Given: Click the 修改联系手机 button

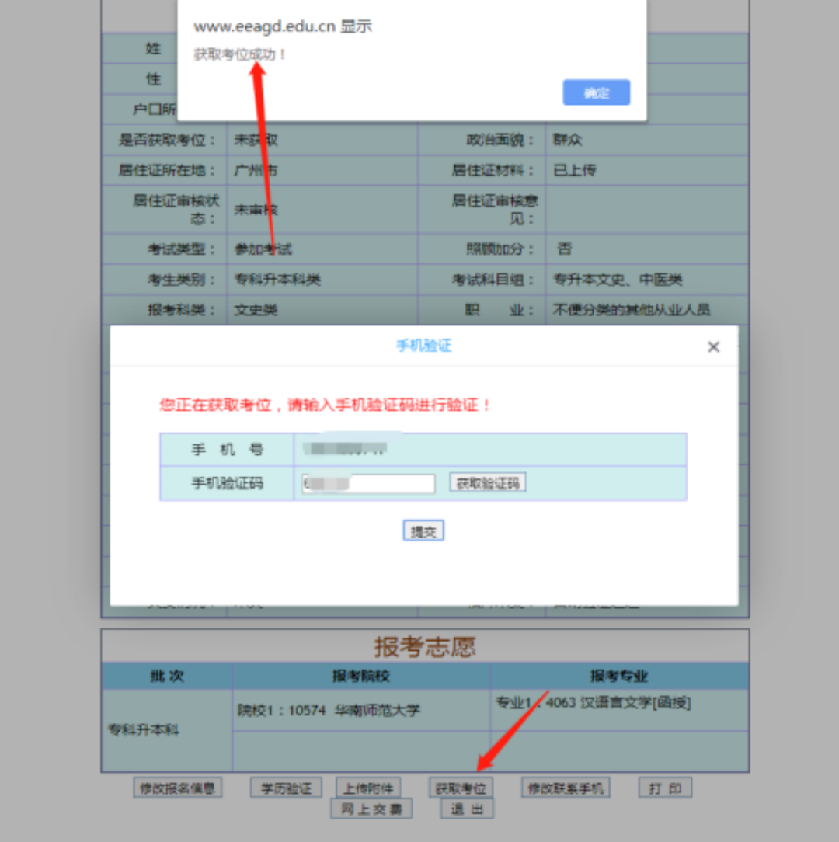Looking at the screenshot, I should pyautogui.click(x=566, y=788).
